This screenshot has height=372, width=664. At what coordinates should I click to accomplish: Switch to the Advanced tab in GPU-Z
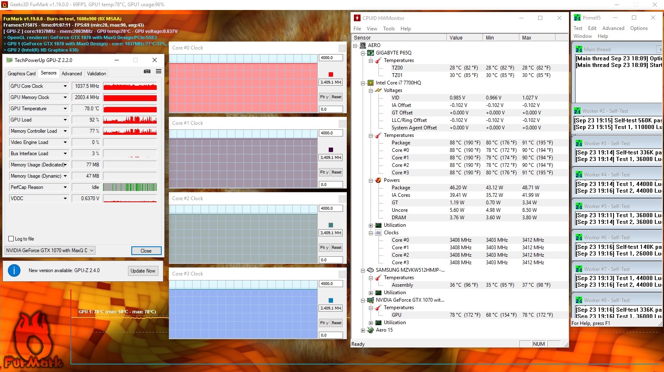tap(72, 74)
